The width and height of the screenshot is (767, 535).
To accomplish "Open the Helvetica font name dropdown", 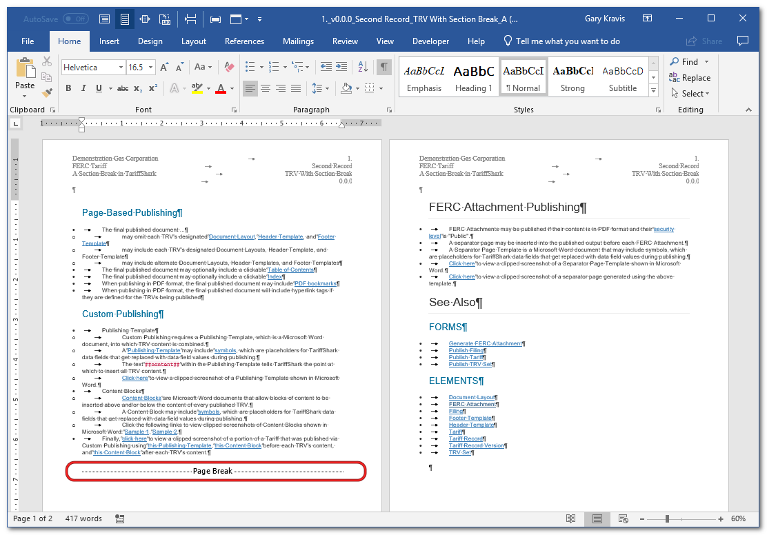I will tap(121, 67).
